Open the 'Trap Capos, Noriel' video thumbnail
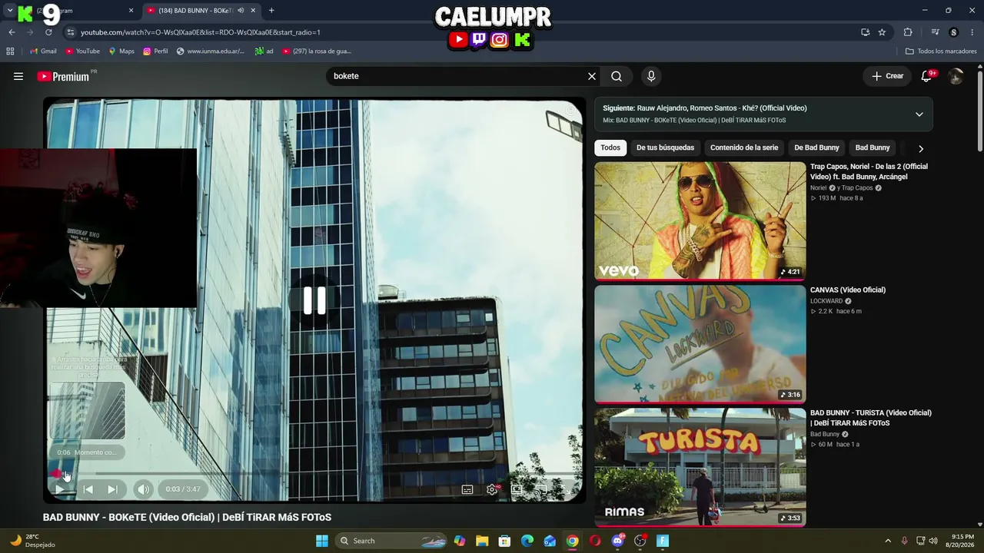This screenshot has height=553, width=984. click(700, 220)
